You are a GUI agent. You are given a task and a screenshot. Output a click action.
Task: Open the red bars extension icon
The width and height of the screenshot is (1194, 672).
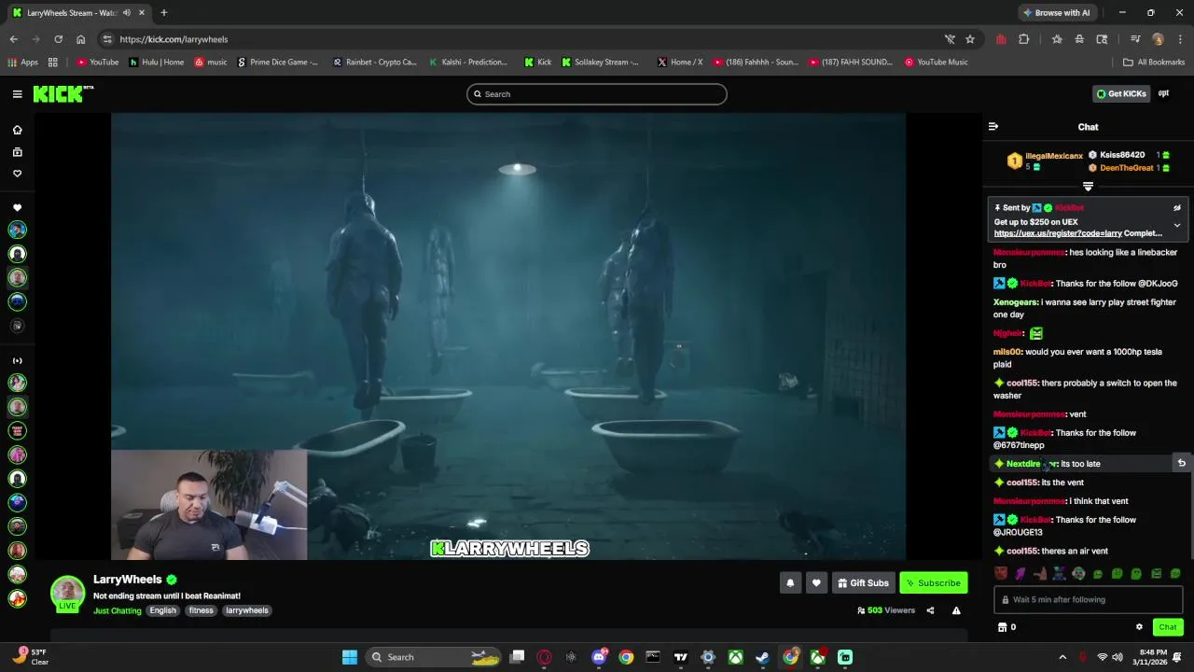coord(1001,39)
